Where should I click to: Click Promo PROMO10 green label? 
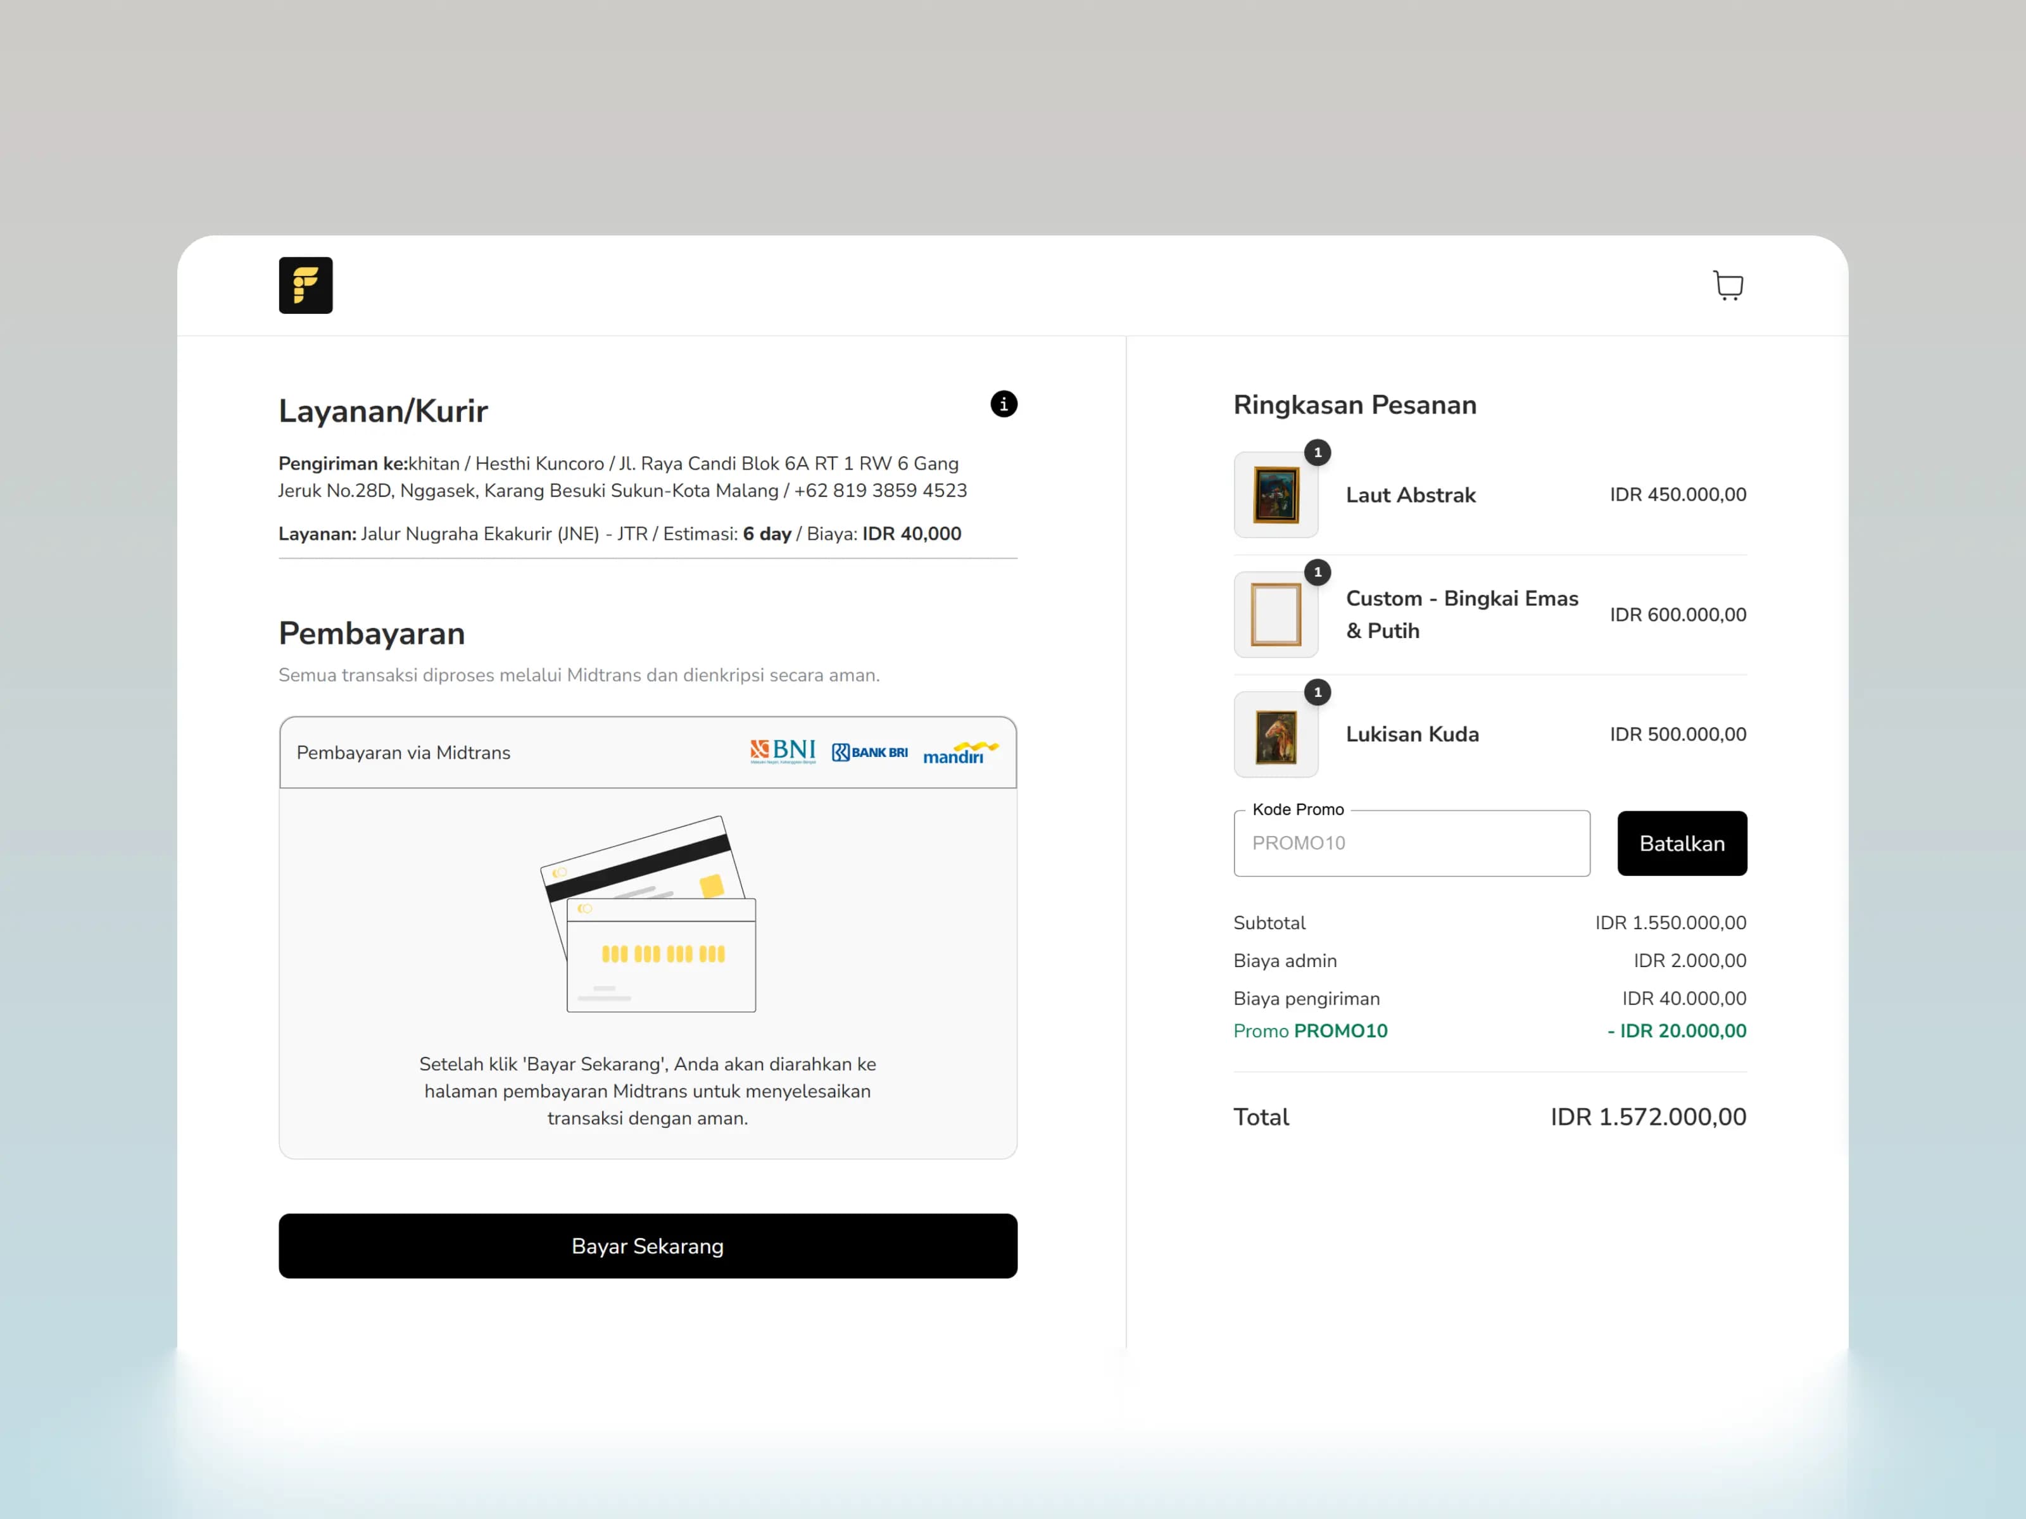[1310, 1031]
